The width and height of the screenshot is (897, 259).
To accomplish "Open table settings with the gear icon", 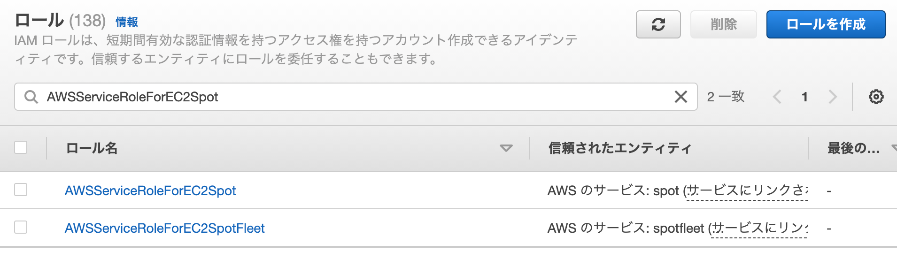I will [x=876, y=97].
